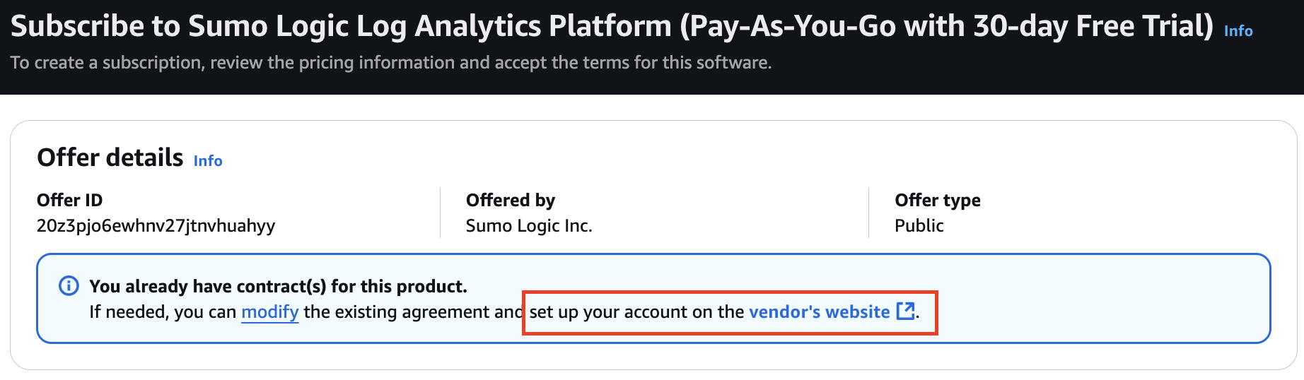Click the Public offer type value
The height and width of the screenshot is (380, 1304).
coord(919,226)
